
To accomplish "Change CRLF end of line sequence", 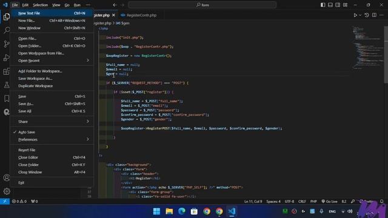I will point(302,201).
